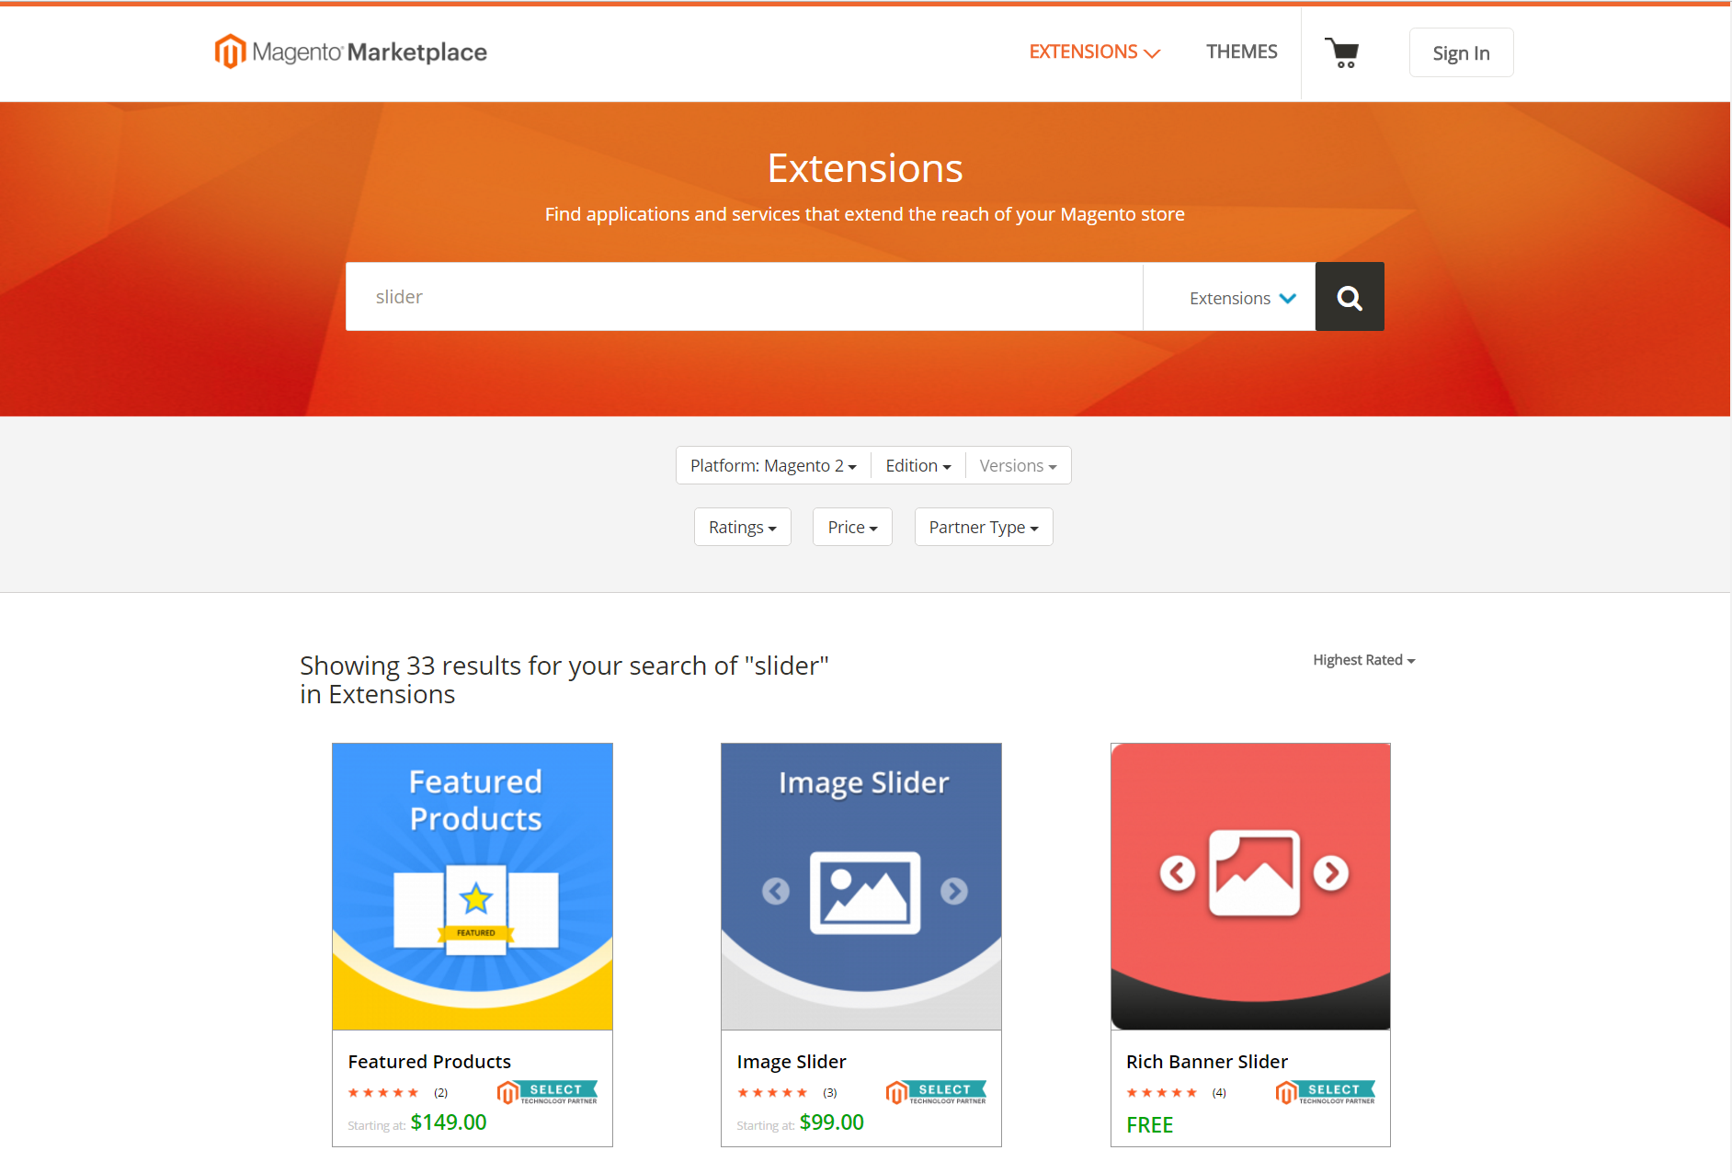This screenshot has width=1732, height=1173.
Task: Click the Select partner badge under Rich Banner Slider
Action: tap(1326, 1092)
